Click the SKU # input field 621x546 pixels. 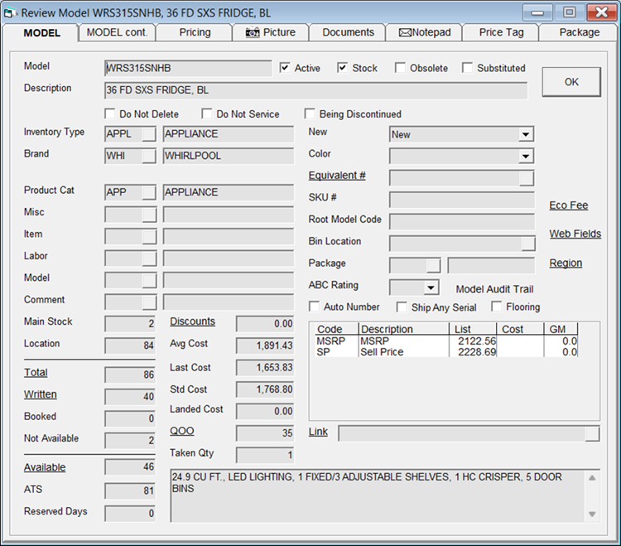point(461,199)
